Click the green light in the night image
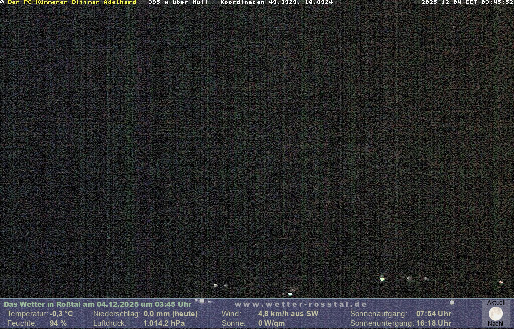Viewport: 514px width, 329px height. point(382,278)
